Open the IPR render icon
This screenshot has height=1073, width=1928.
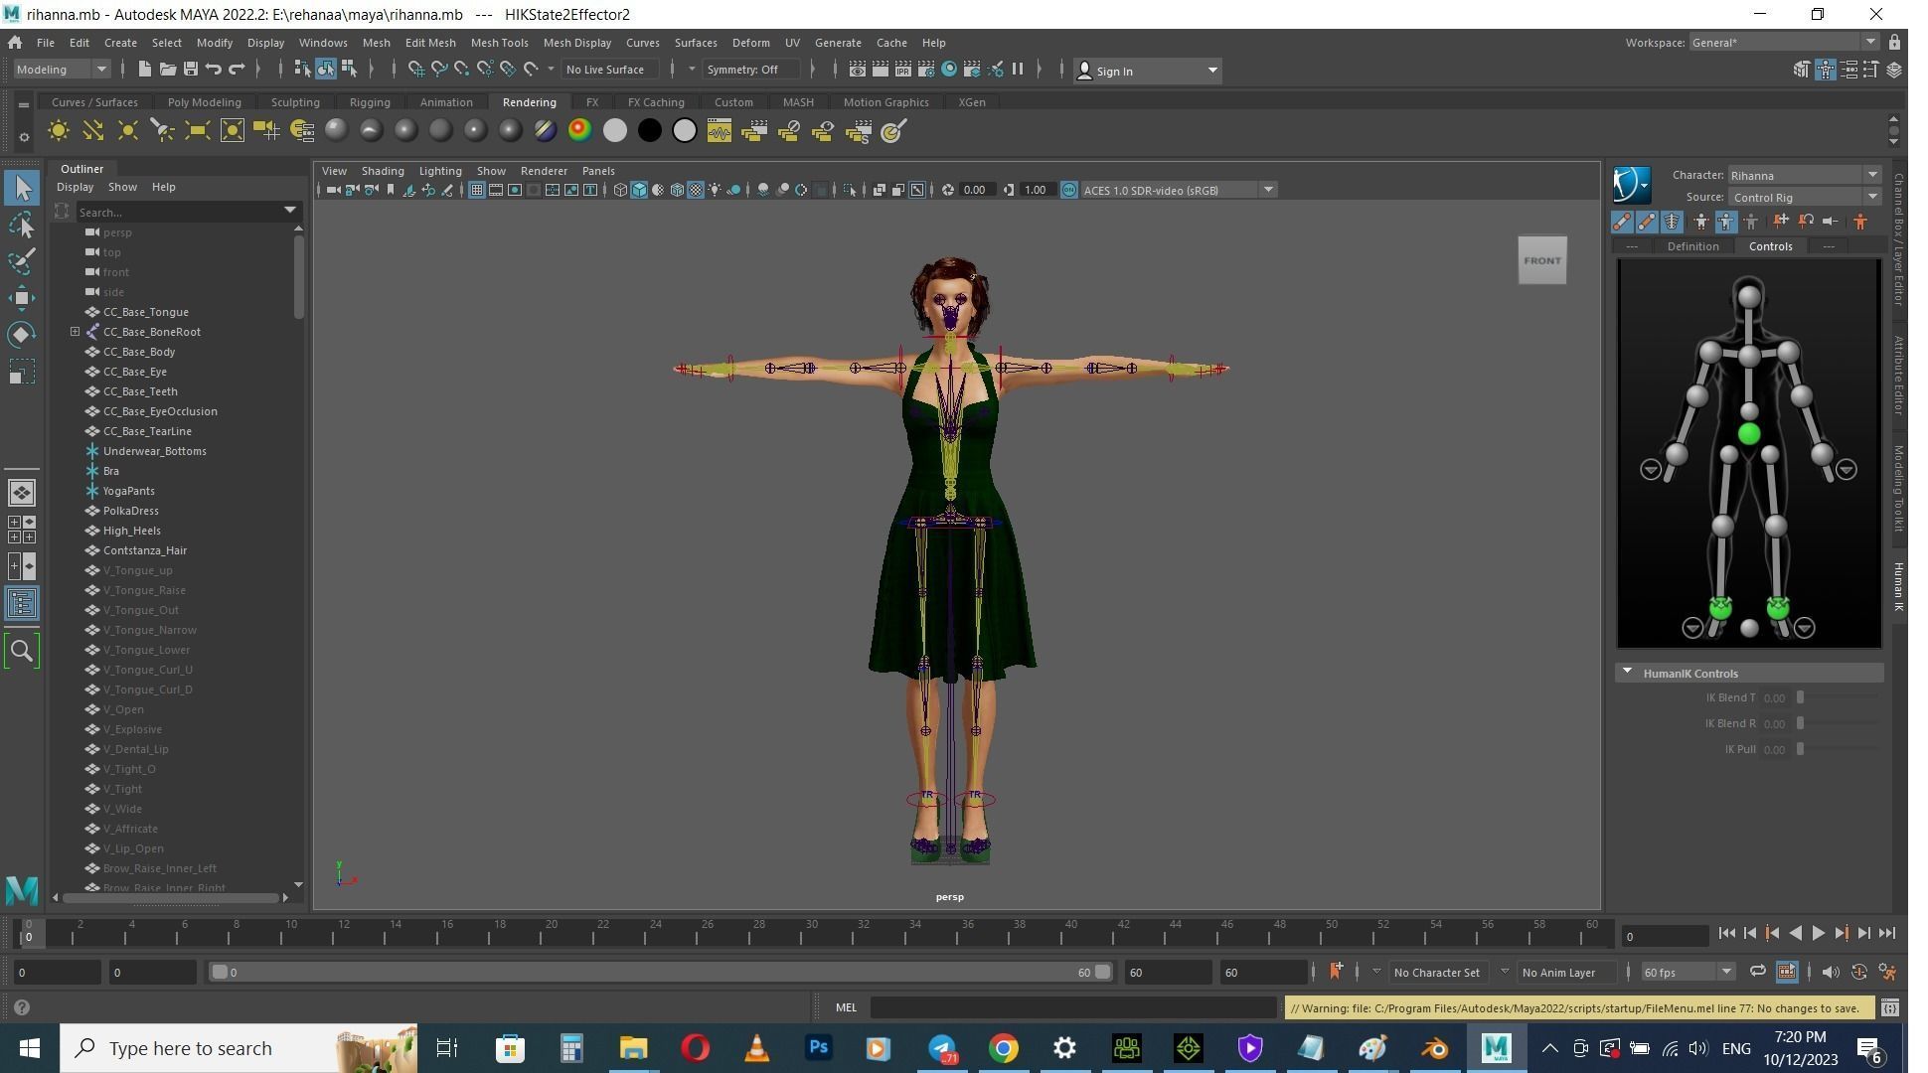903,70
